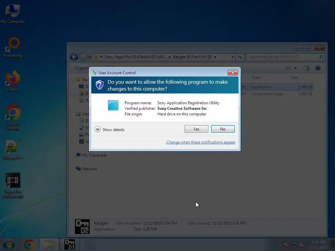Minimize the Explorer window
Image resolution: width=335 pixels, height=251 pixels.
[298, 48]
